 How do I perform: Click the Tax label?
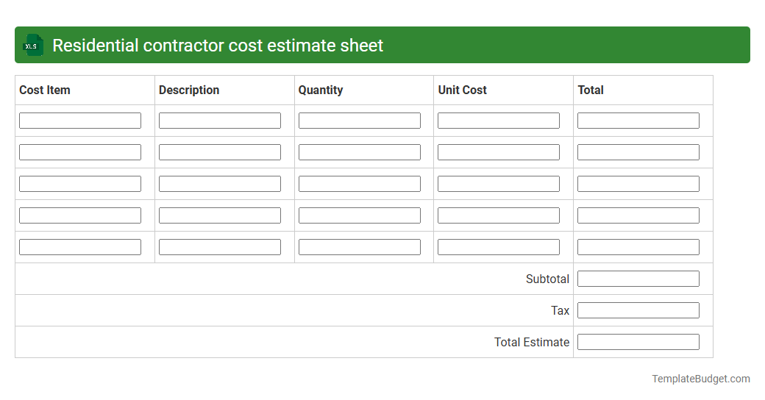pyautogui.click(x=560, y=311)
